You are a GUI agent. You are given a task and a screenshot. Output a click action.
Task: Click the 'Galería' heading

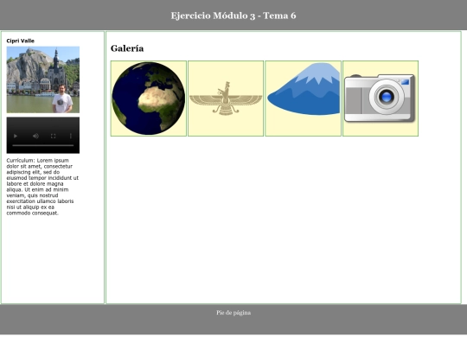(x=127, y=48)
